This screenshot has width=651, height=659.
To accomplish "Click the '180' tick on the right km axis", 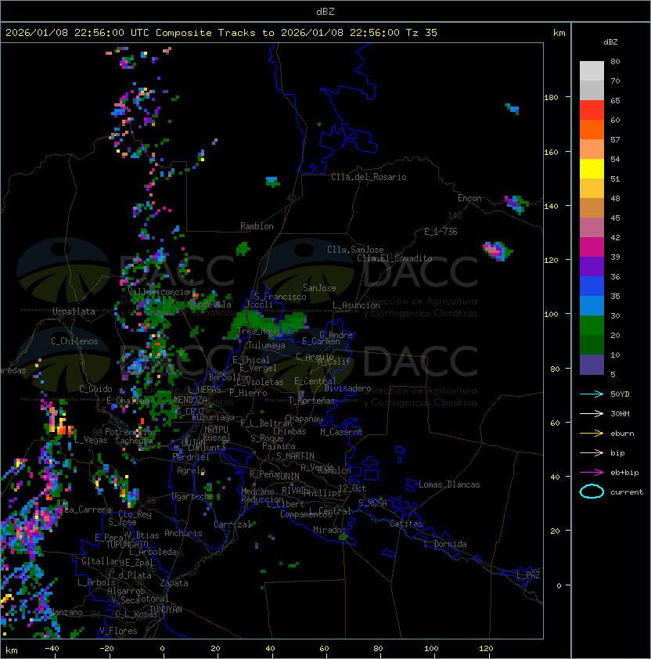I will click(551, 97).
